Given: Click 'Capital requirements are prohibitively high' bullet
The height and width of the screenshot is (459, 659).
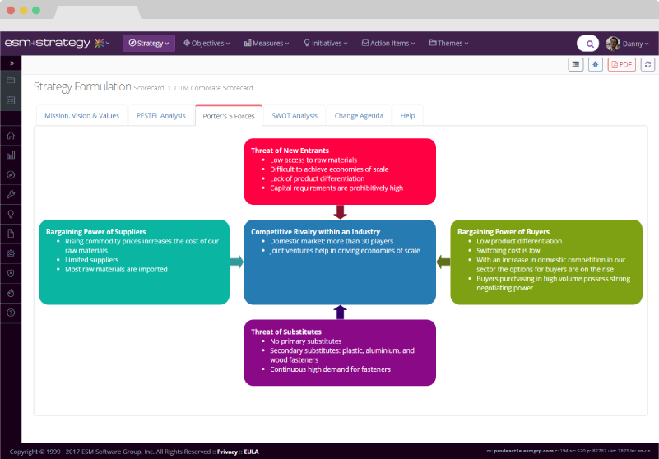Looking at the screenshot, I should [336, 188].
